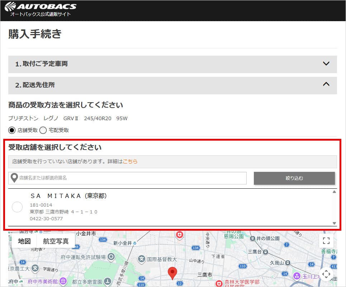Click the SA MITAKA (東京都) store name

[x=68, y=196]
